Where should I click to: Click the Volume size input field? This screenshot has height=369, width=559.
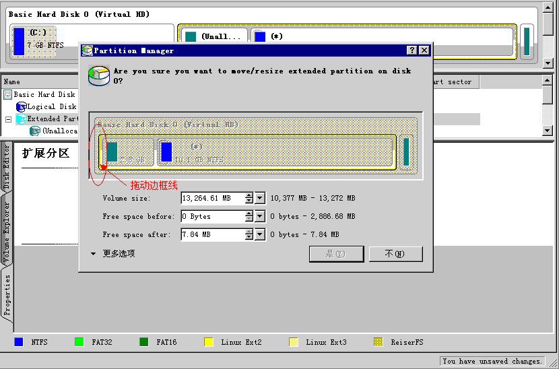point(211,199)
